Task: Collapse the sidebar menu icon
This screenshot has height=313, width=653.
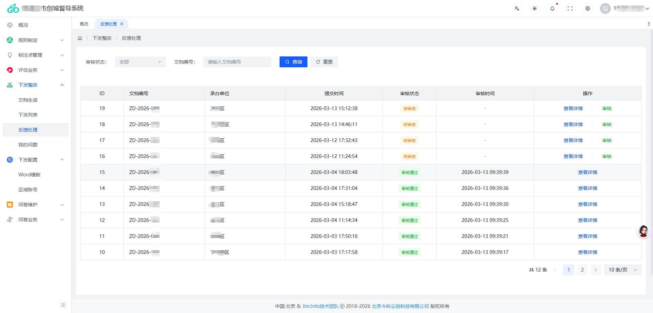Action: click(63, 305)
